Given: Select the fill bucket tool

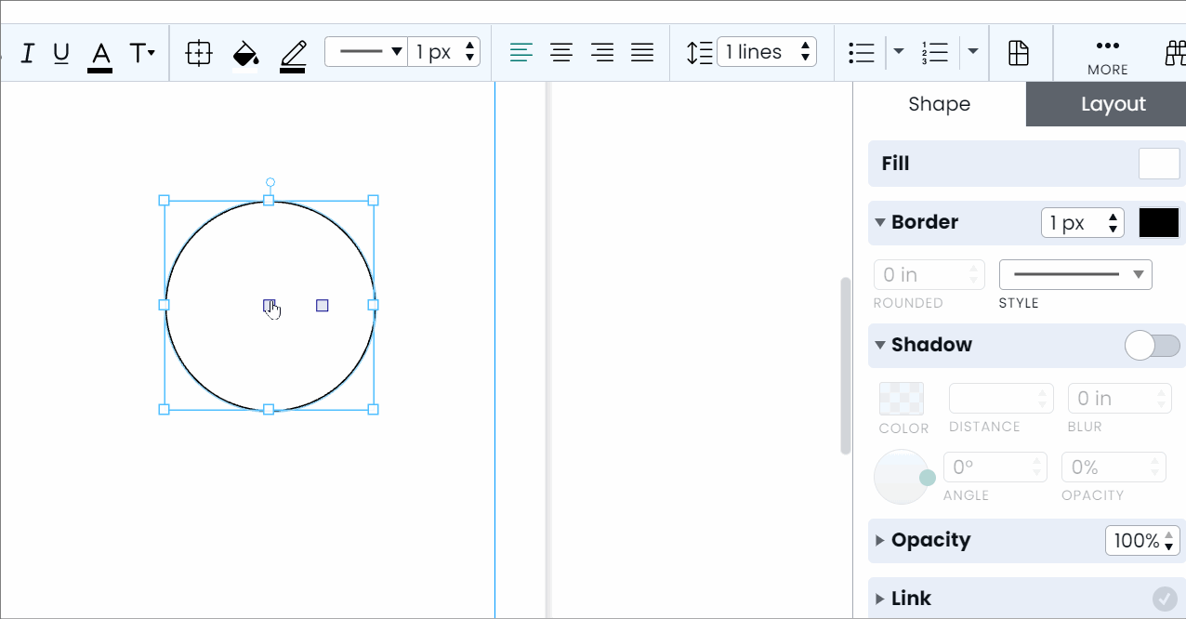Looking at the screenshot, I should click(244, 53).
